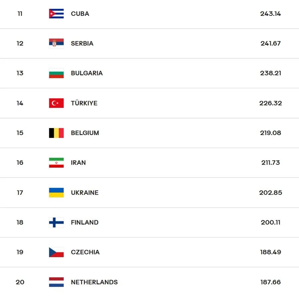Select the BELGIUM team name
This screenshot has width=299, height=296.
(85, 133)
